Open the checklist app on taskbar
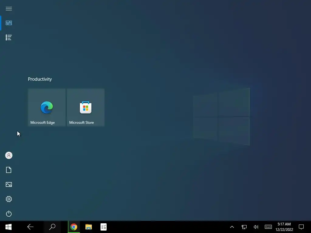The height and width of the screenshot is (233, 311). (x=104, y=227)
